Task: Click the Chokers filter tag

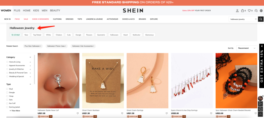Action: coord(59,35)
